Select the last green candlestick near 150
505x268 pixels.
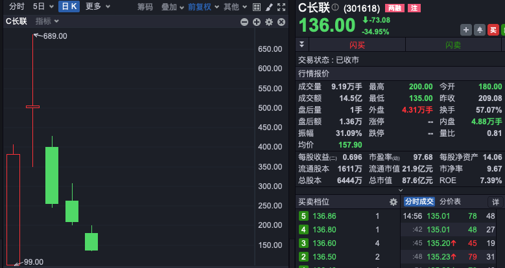click(91, 241)
